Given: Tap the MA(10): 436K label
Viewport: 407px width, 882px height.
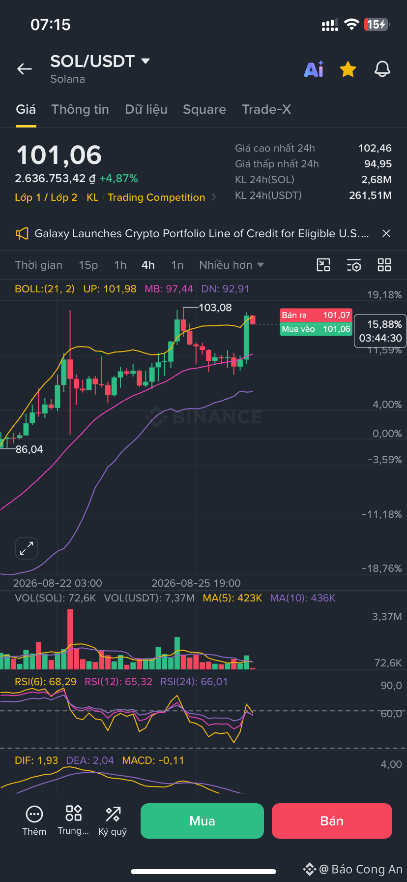Looking at the screenshot, I should pyautogui.click(x=303, y=598).
